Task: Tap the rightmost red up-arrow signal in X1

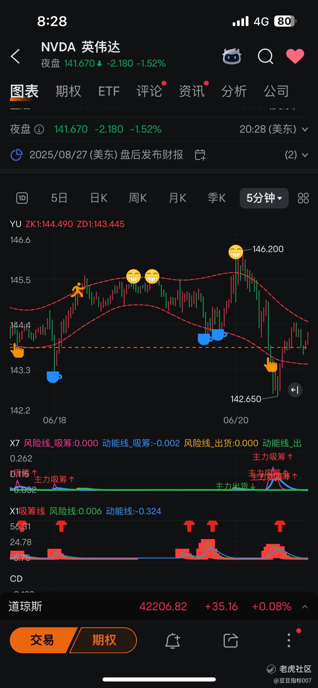Action: pyautogui.click(x=280, y=526)
